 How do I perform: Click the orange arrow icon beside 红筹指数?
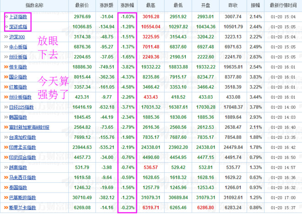[x=6, y=87]
